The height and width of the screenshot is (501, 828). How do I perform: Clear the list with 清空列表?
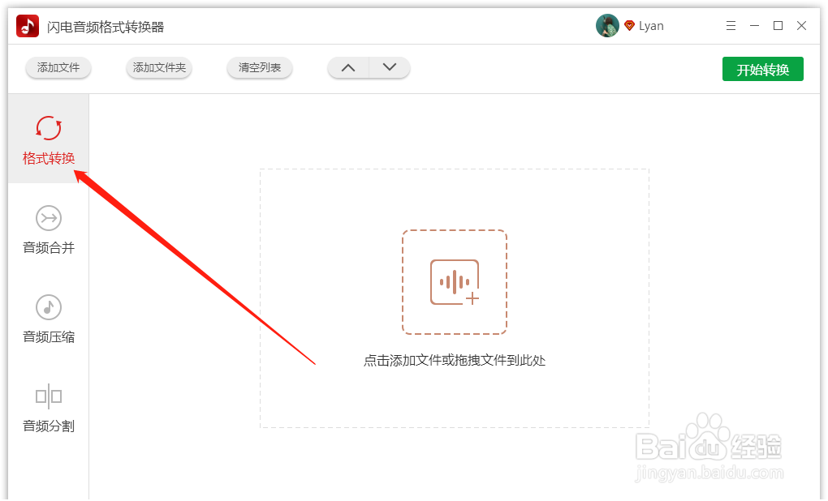click(259, 67)
